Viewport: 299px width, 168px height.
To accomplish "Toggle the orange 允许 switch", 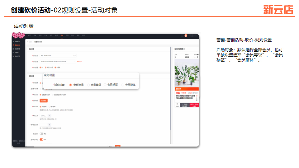I will pyautogui.click(x=41, y=140).
